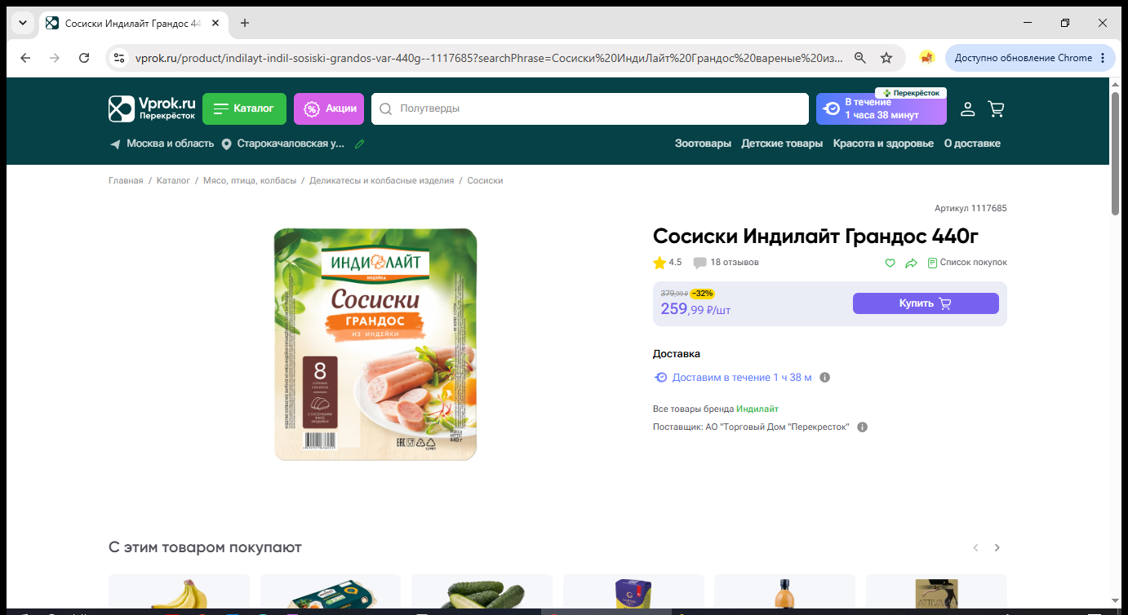Click info icon beside supplier name
This screenshot has width=1128, height=615.
[862, 427]
